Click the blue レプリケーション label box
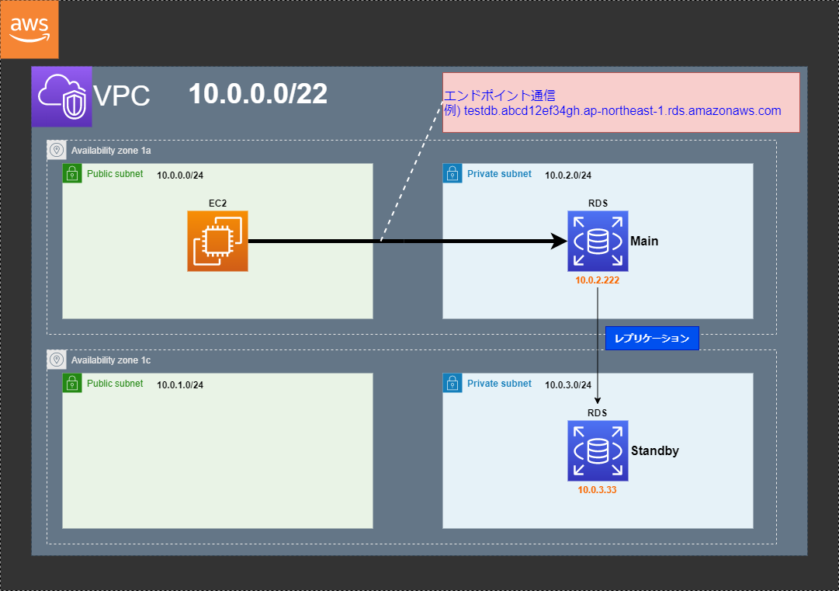 point(652,339)
